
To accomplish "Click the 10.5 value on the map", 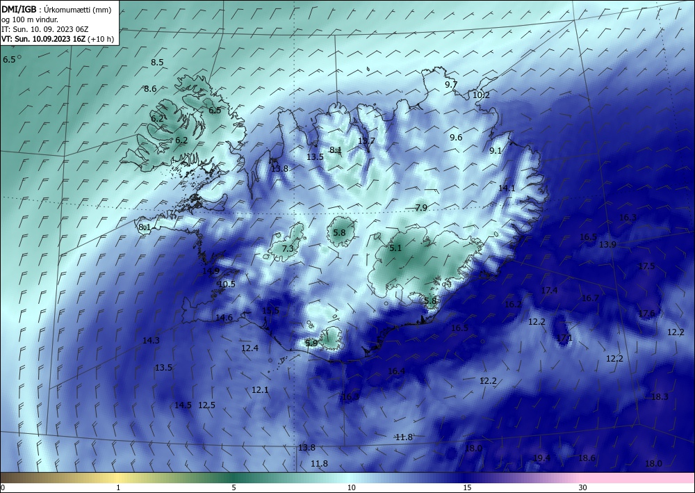I will click(227, 284).
